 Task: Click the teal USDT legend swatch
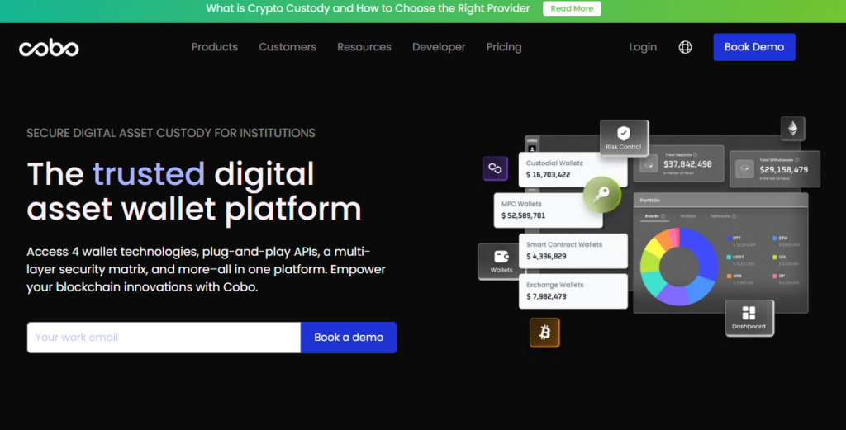point(729,257)
